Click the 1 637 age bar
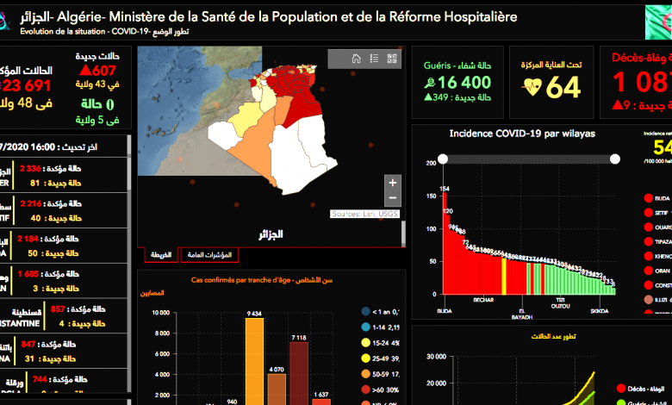Image resolution: width=672 pixels, height=405 pixels. [321, 402]
